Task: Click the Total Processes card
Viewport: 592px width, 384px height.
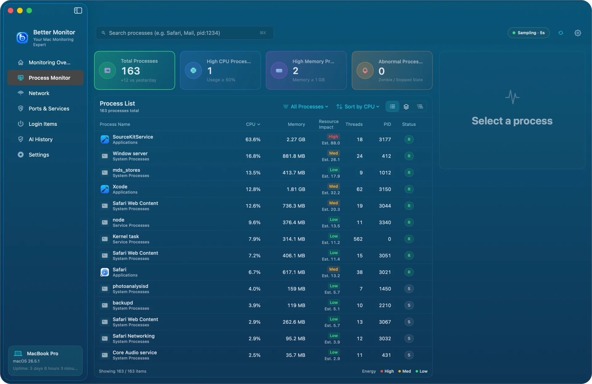Action: [134, 70]
